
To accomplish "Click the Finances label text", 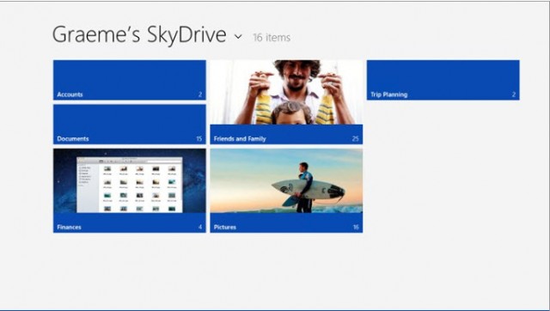I will 69,227.
